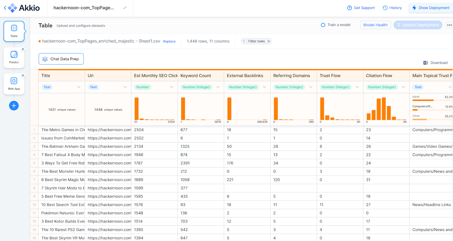Image resolution: width=453 pixels, height=241 pixels.
Task: Click the pencil icon to rename project
Action: [125, 8]
